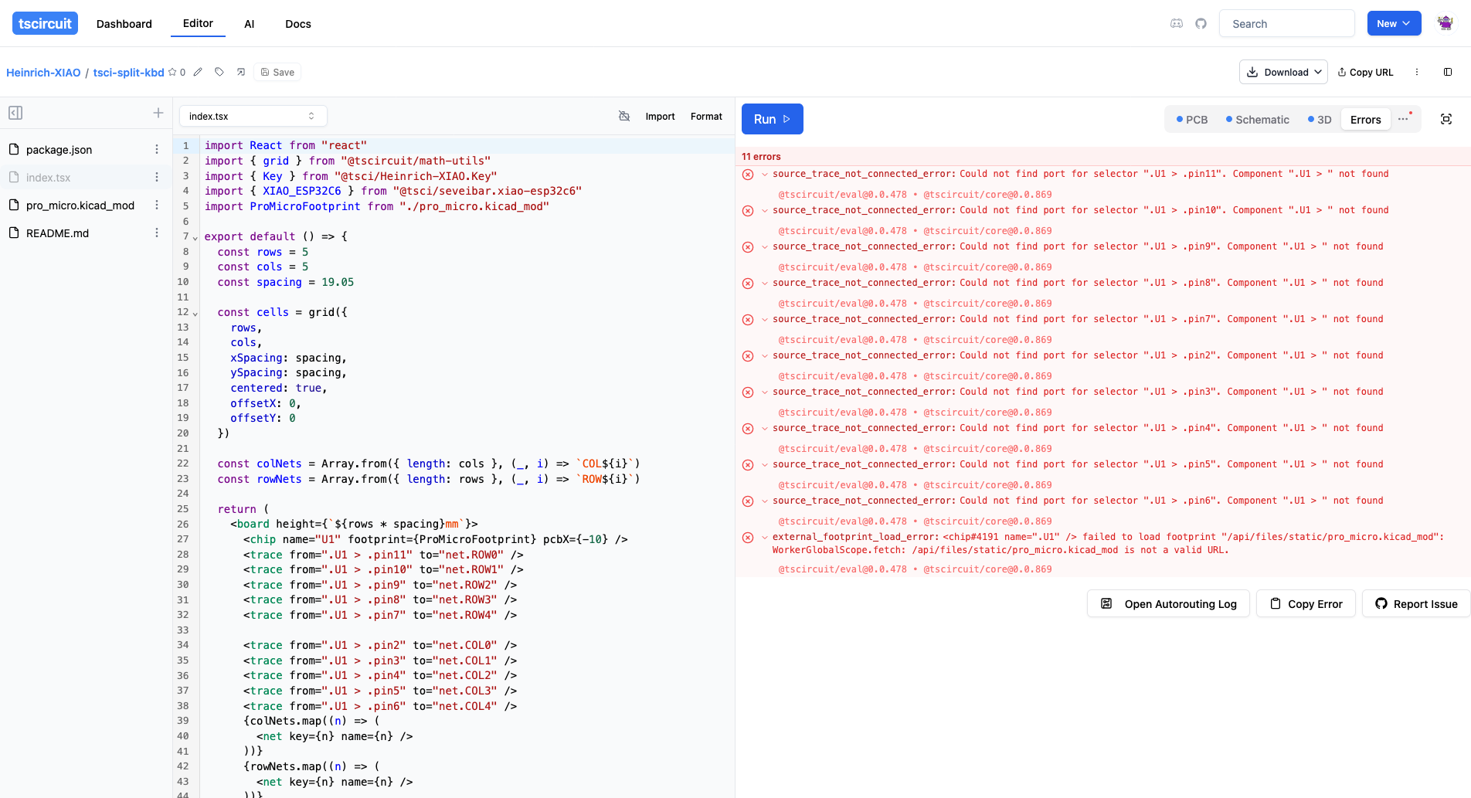Select the Errors tab

[1366, 120]
